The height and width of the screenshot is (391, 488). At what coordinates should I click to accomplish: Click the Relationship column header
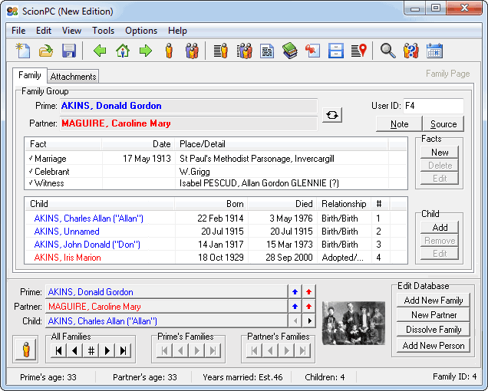pyautogui.click(x=344, y=204)
